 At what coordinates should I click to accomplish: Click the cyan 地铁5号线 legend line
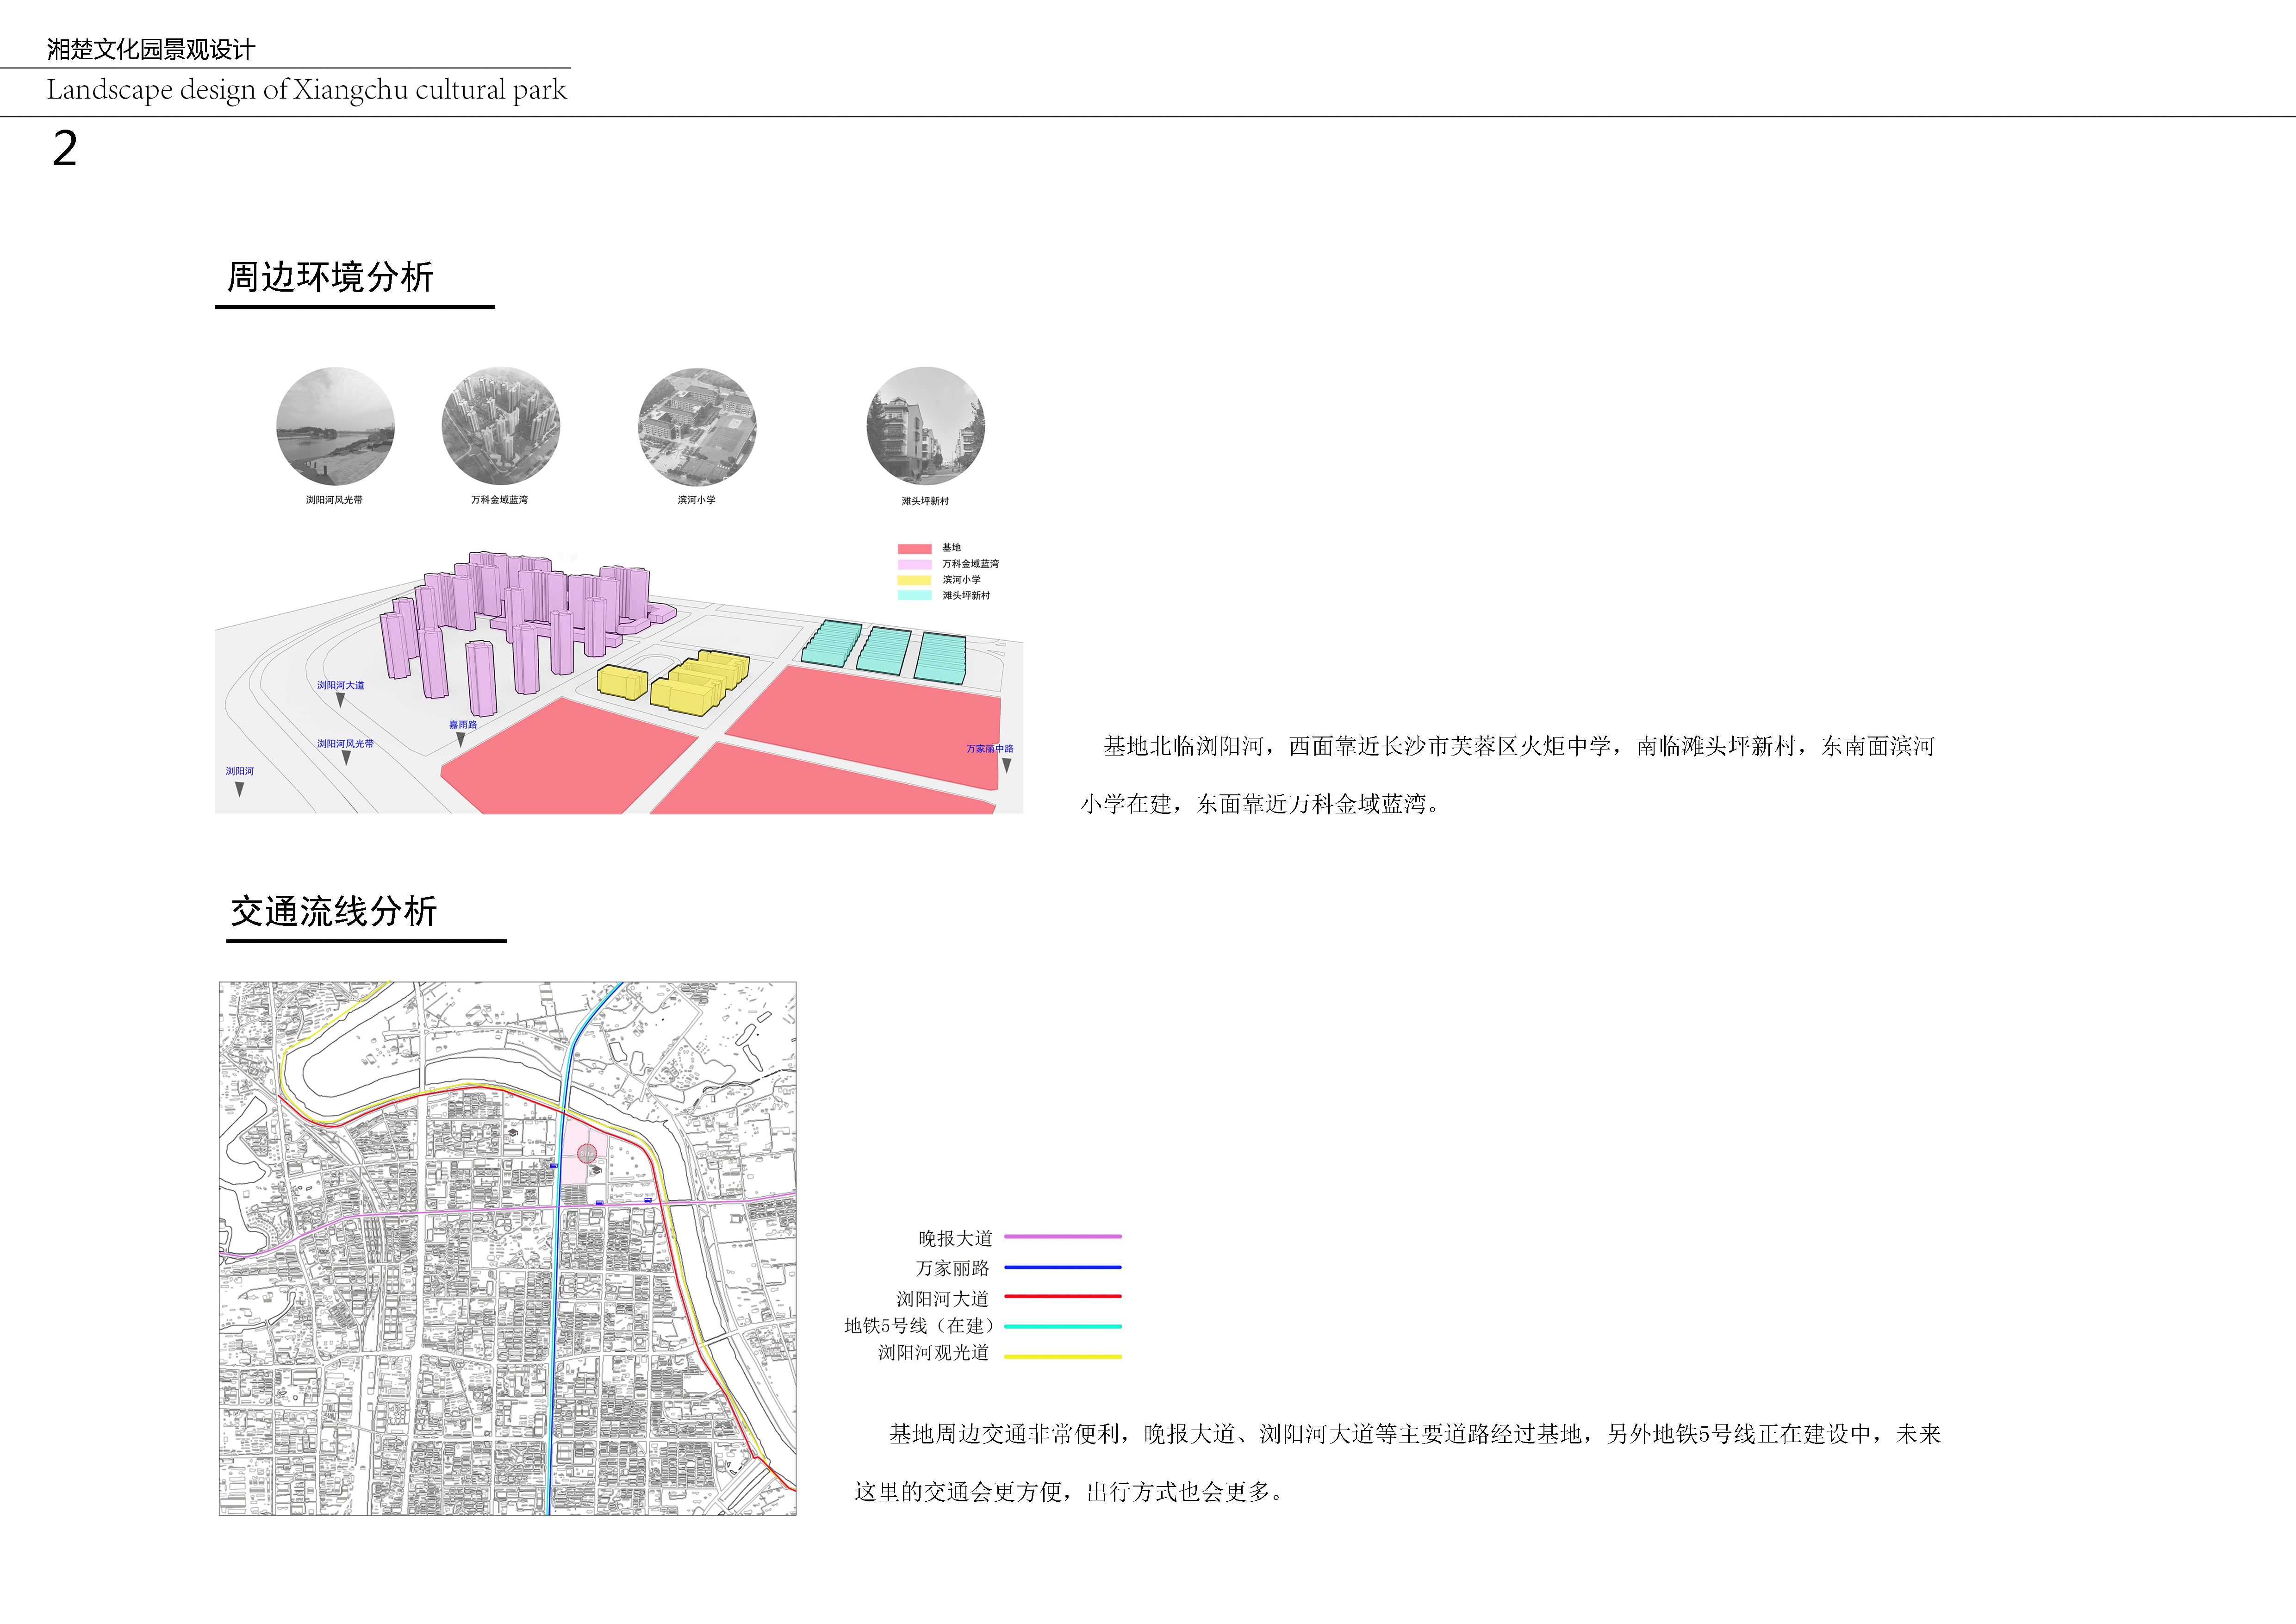click(x=1062, y=1326)
